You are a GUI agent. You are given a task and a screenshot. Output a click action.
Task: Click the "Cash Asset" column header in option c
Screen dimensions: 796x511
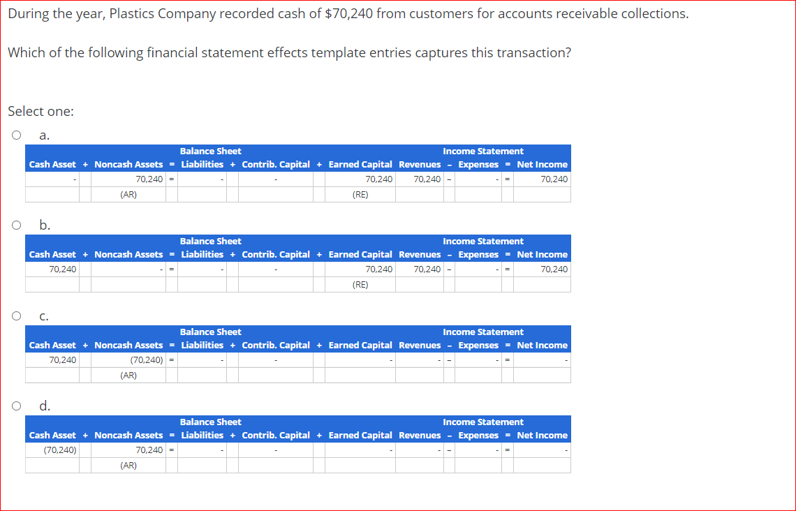click(52, 345)
